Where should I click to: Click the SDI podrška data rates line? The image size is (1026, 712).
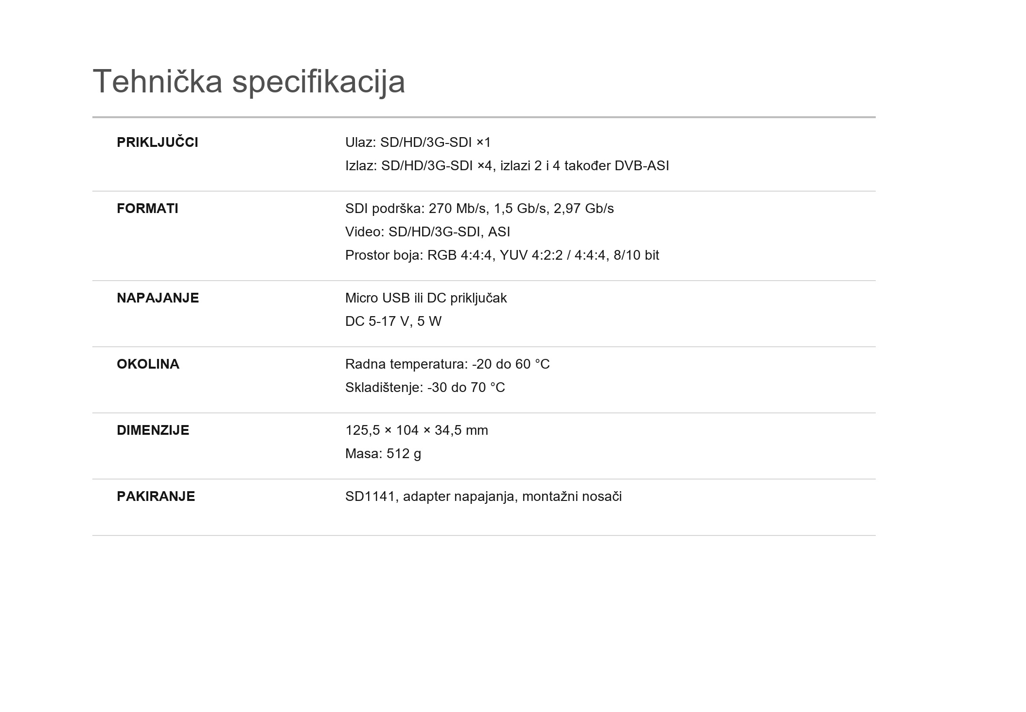(479, 209)
